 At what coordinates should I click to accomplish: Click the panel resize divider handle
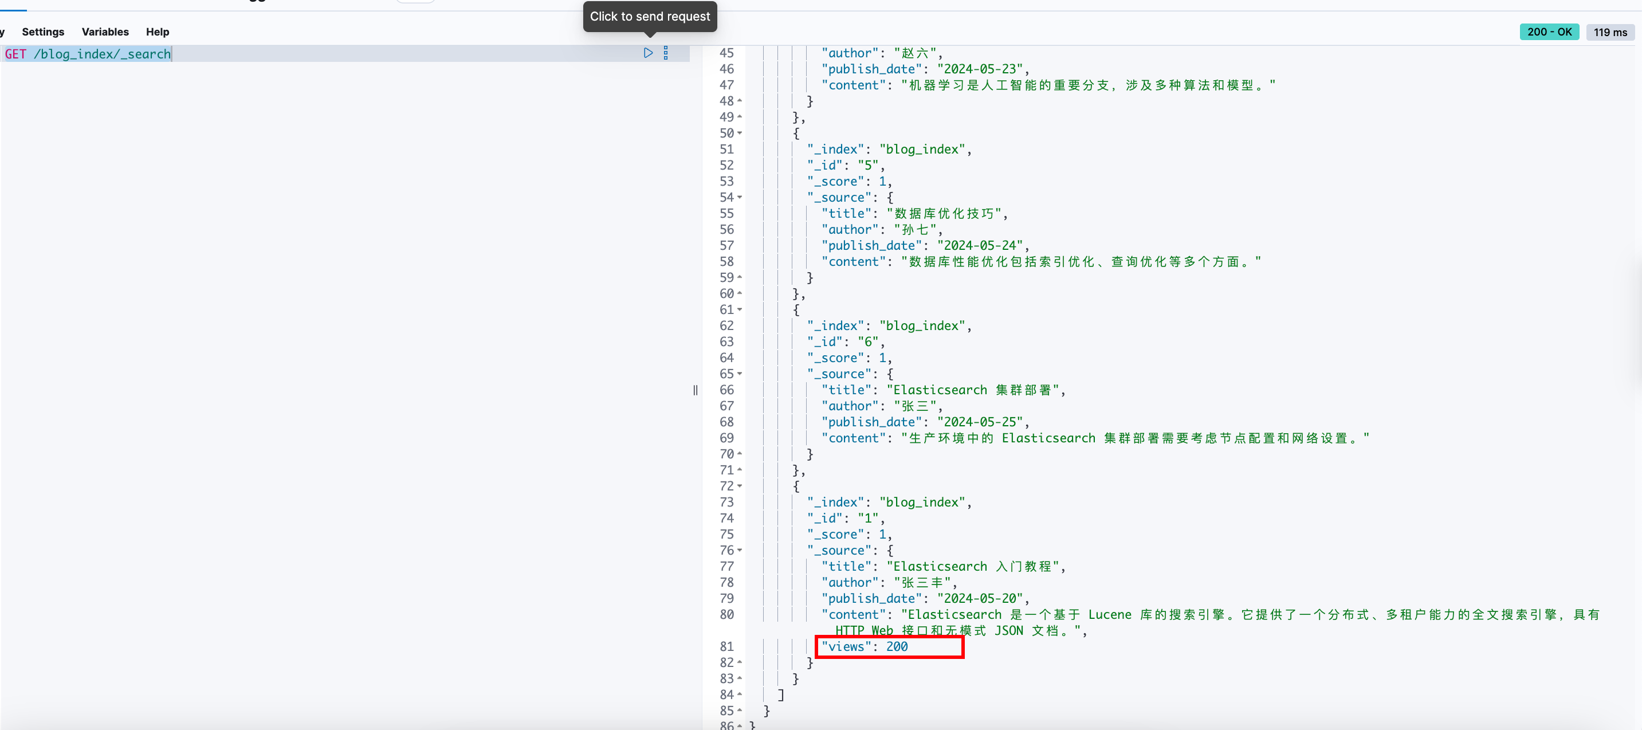pyautogui.click(x=696, y=390)
